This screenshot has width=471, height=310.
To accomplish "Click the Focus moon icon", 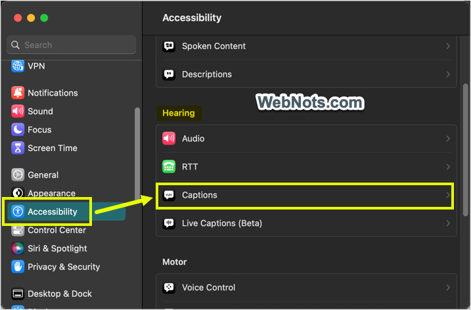I will click(x=18, y=129).
